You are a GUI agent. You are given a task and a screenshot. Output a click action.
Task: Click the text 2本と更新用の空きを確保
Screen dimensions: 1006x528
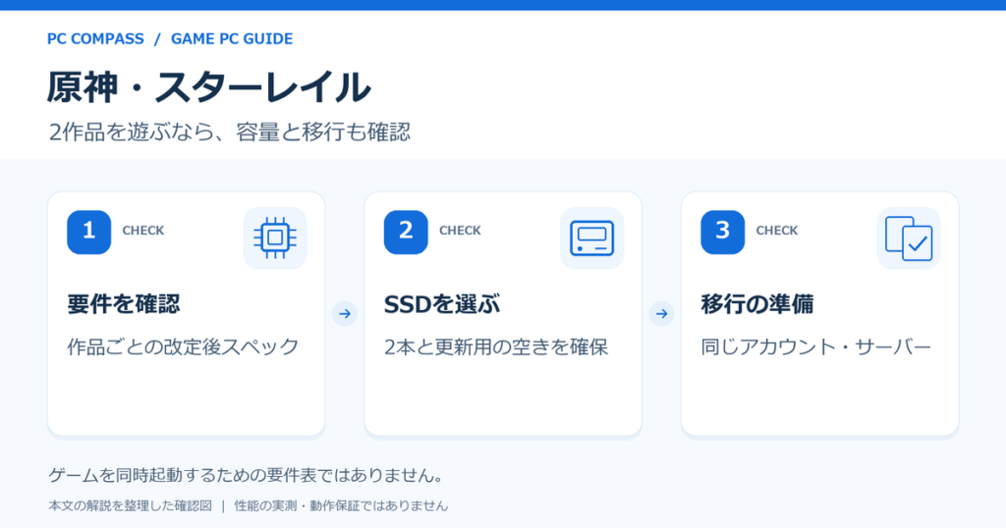496,346
